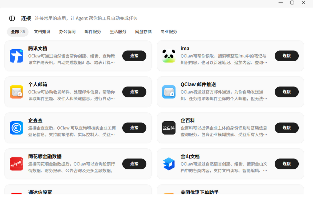This screenshot has height=198, width=313.
Task: Click the 腾讯文档 blue app icon
Action: (x=16, y=56)
